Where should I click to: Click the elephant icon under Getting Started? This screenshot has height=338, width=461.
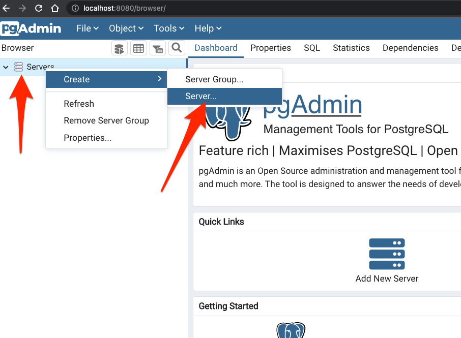(x=291, y=330)
